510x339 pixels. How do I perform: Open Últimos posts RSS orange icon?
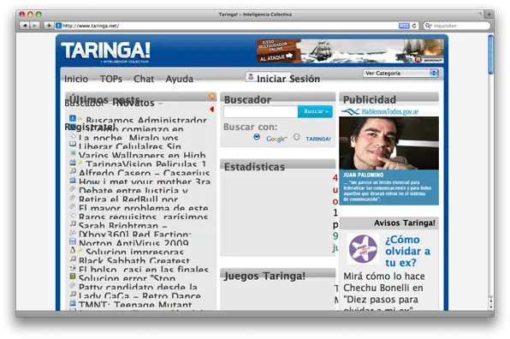click(x=211, y=96)
